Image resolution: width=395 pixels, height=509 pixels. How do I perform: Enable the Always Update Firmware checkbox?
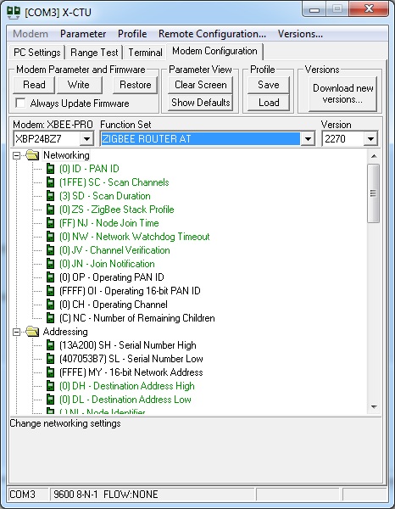(20, 103)
